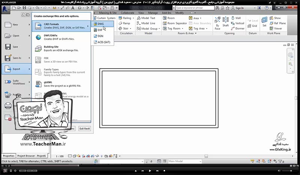
Task: Open the Collaborate ribbon tab
Action: pos(127,13)
